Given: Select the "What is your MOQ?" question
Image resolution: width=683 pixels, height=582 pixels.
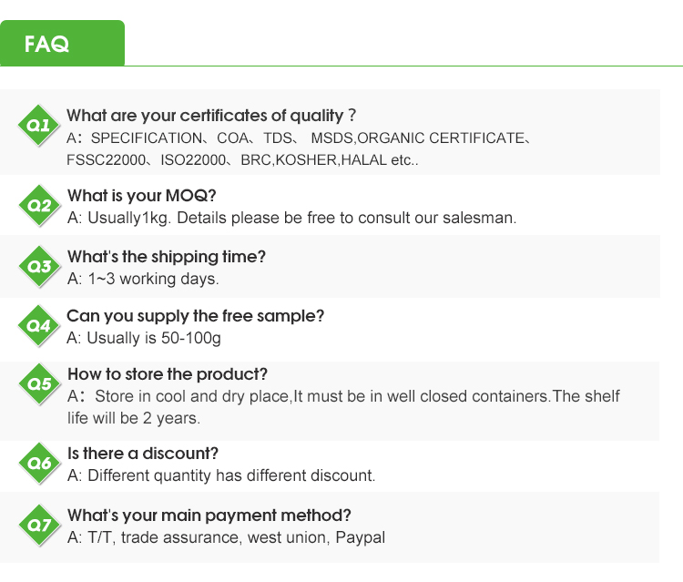Looking at the screenshot, I should (141, 196).
